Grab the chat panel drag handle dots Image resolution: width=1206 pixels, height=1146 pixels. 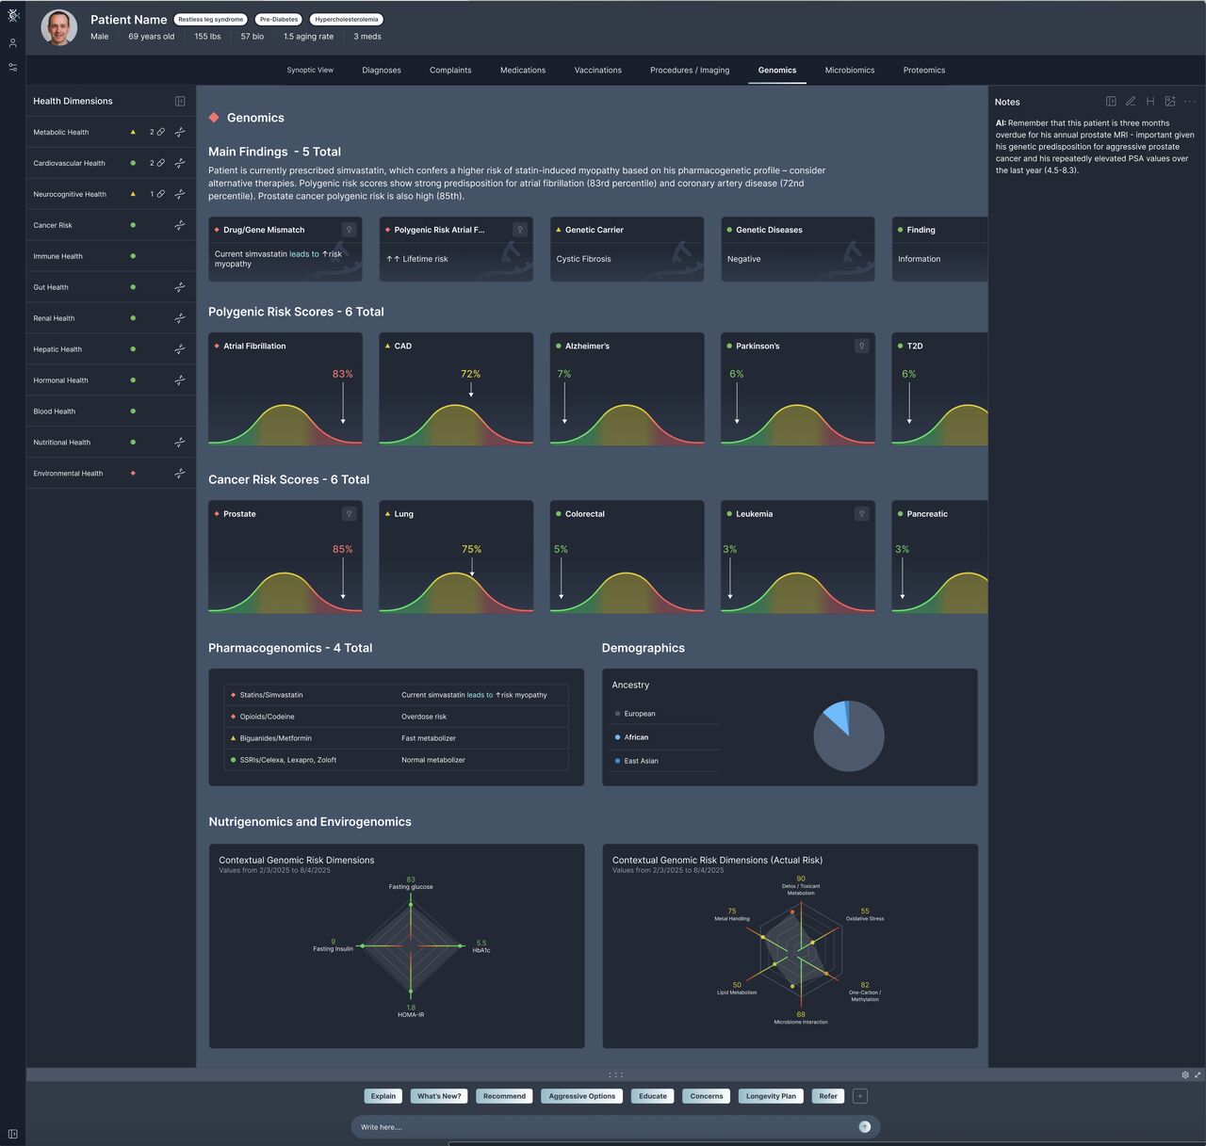(x=615, y=1074)
